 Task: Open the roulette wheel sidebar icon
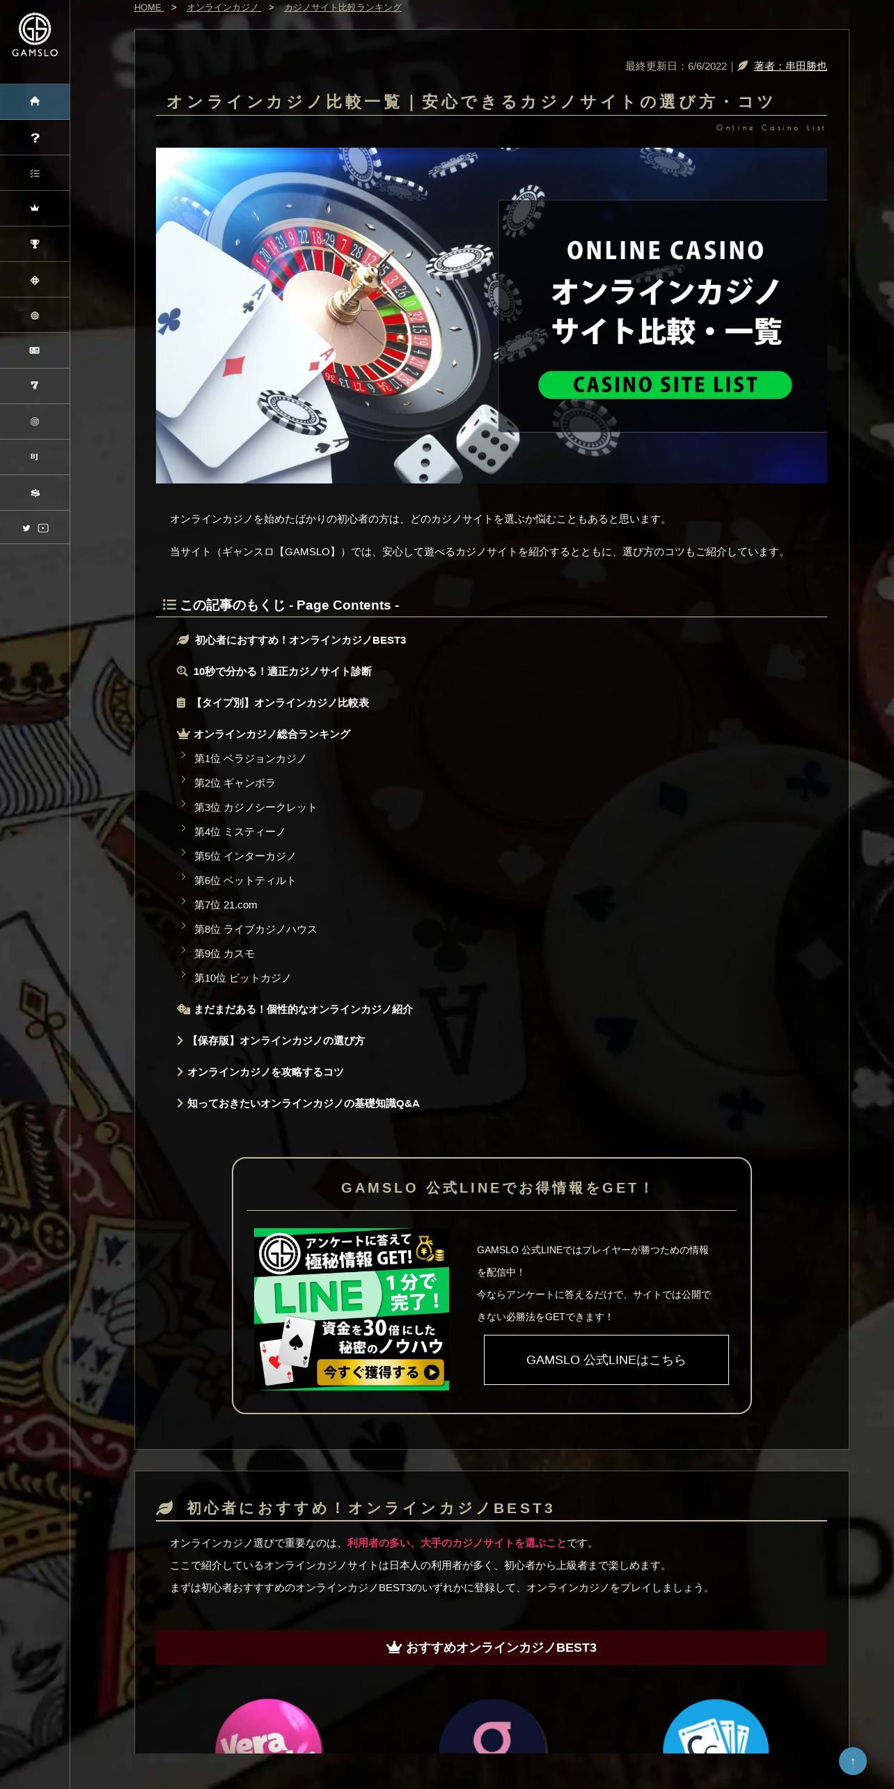click(x=35, y=421)
